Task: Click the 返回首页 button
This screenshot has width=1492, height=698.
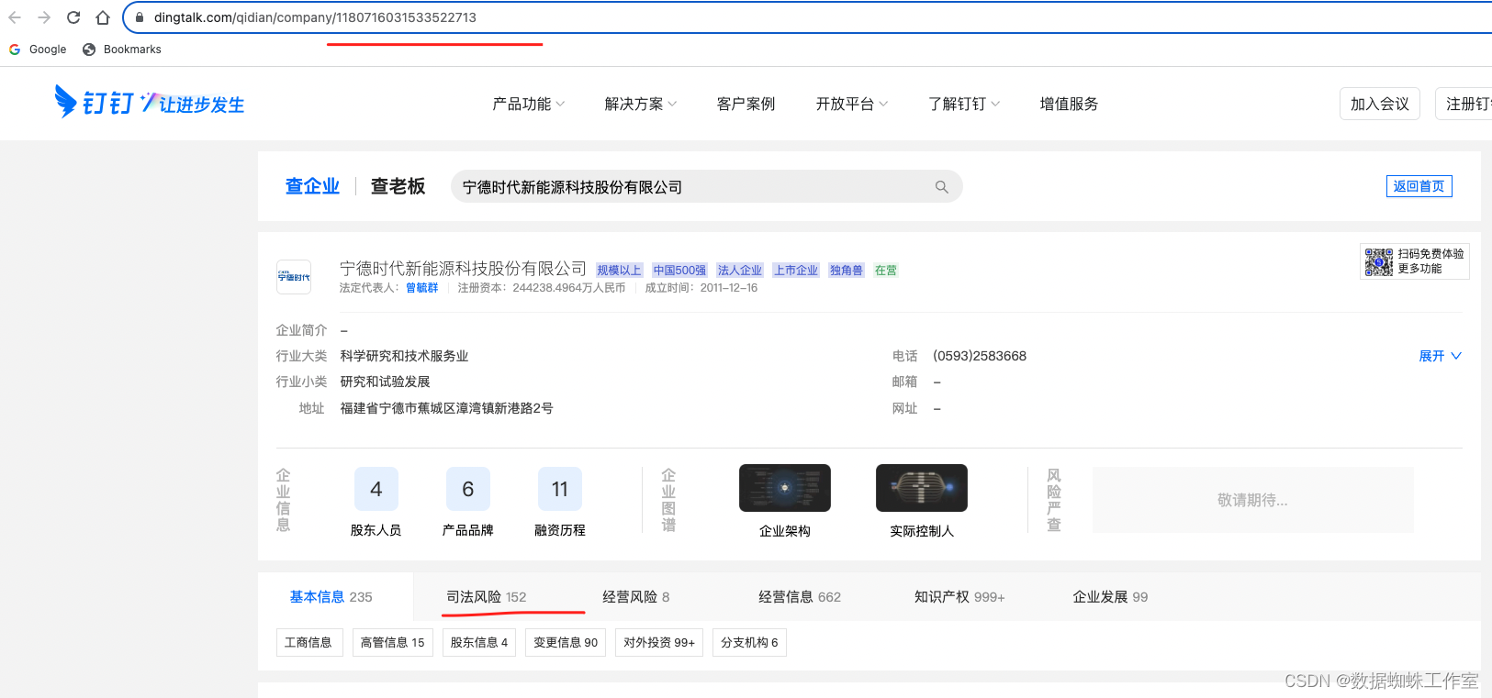Action: 1419,186
